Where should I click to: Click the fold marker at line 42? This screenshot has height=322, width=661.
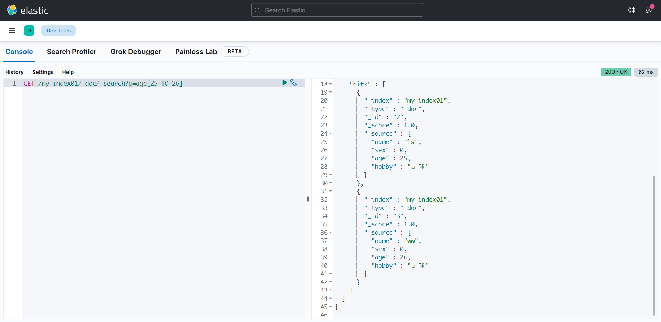(x=330, y=282)
